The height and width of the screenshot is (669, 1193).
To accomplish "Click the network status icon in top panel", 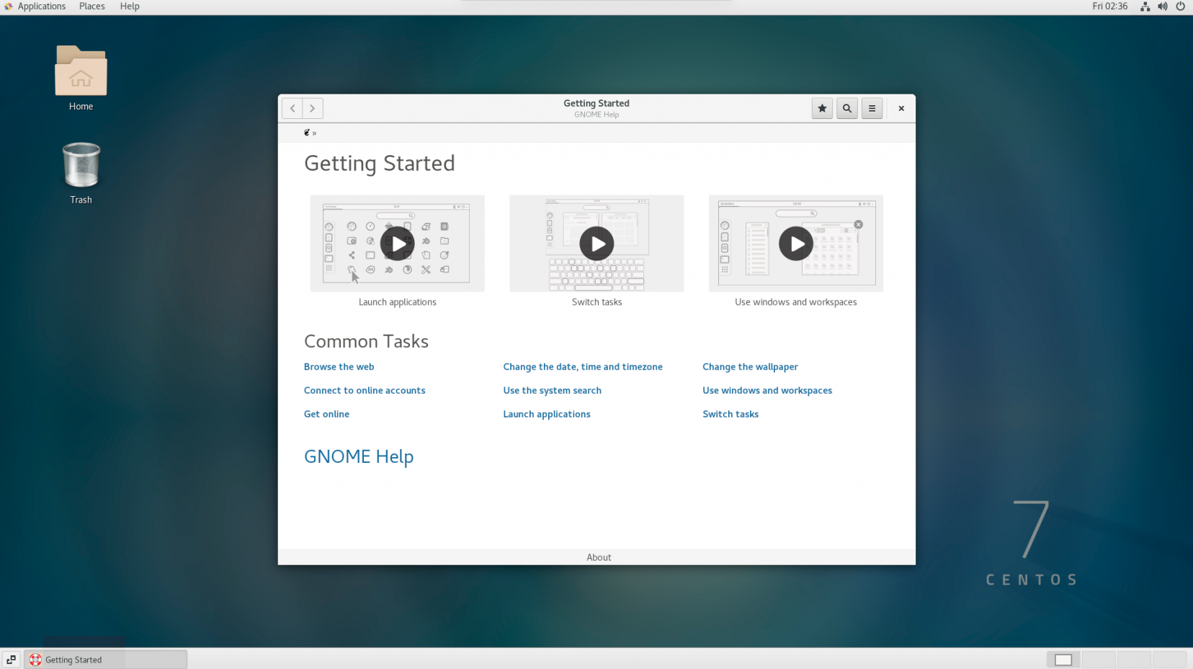I will pyautogui.click(x=1145, y=6).
